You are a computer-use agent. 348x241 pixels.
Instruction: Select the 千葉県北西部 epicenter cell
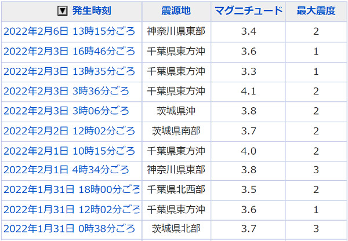coord(176,190)
